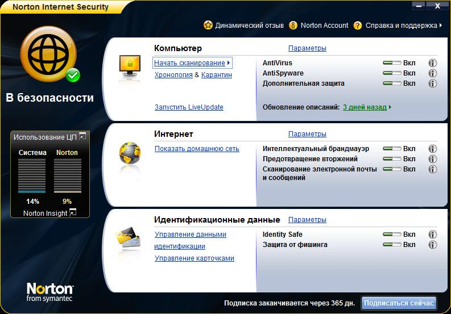This screenshot has width=451, height=314.
Task: Click the globe security status icon
Action: click(x=48, y=54)
